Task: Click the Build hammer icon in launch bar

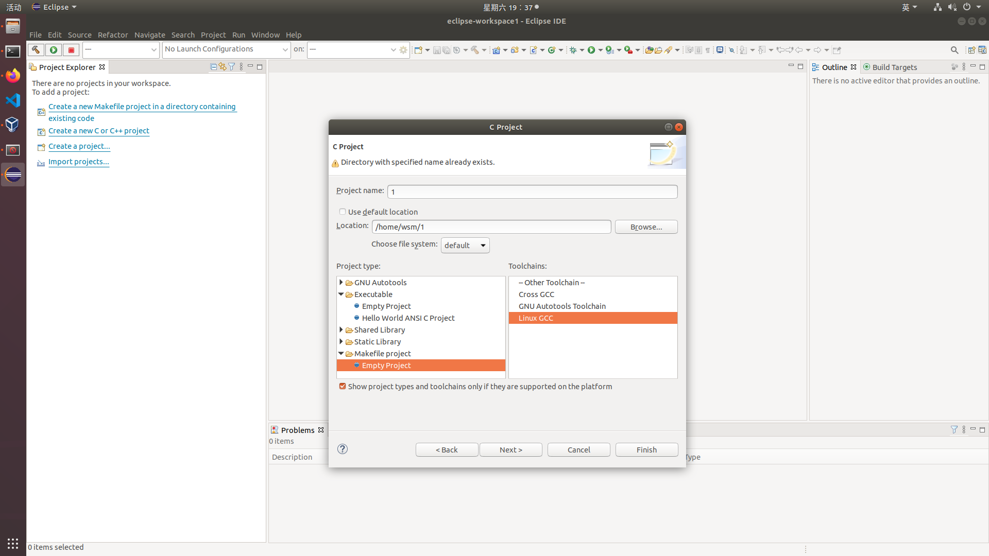Action: [36, 50]
